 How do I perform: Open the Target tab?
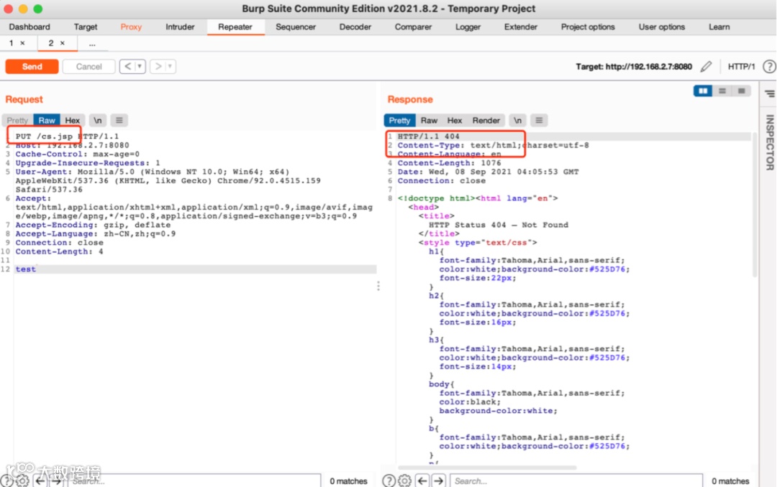85,27
